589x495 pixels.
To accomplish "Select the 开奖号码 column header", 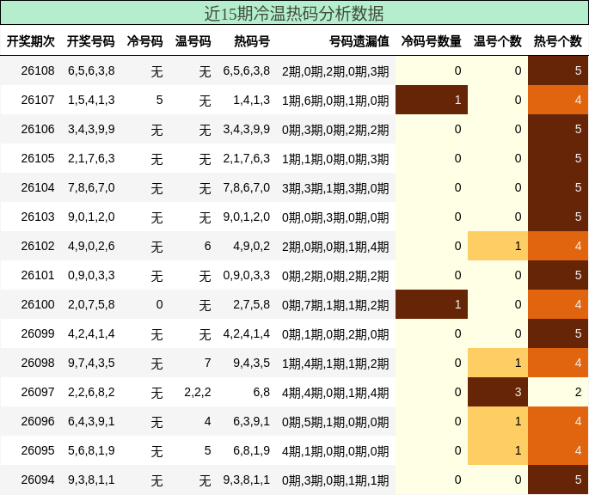I will click(x=91, y=41).
